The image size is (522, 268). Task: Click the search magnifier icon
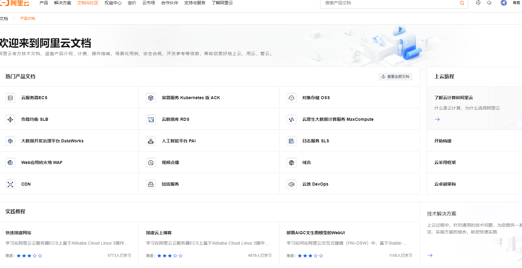[462, 3]
